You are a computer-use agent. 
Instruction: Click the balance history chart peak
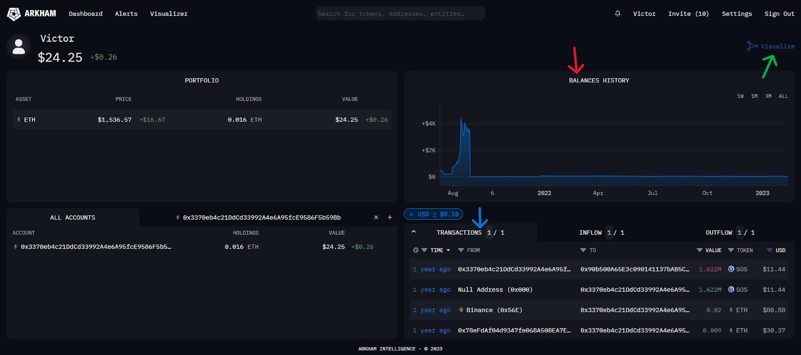pos(461,118)
